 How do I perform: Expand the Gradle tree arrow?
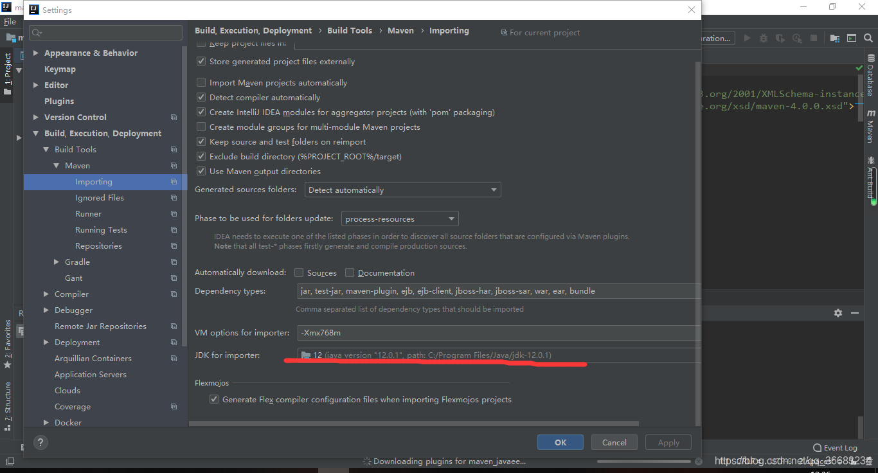pyautogui.click(x=57, y=262)
